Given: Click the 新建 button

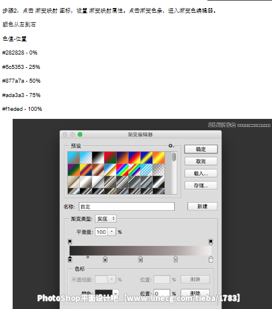Looking at the screenshot, I should 202,206.
